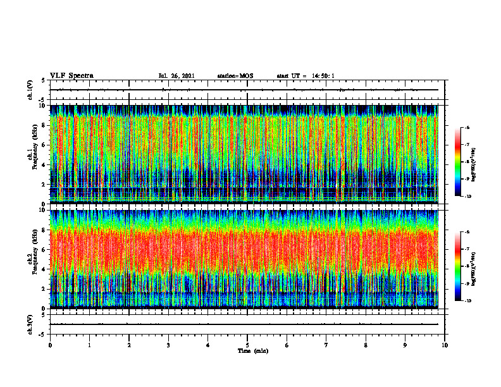Click time axis tick label "5"
Image resolution: width=501 pixels, height=387 pixels.
pos(247,345)
